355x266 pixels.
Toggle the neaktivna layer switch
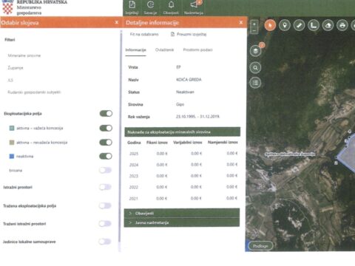[x=106, y=156]
